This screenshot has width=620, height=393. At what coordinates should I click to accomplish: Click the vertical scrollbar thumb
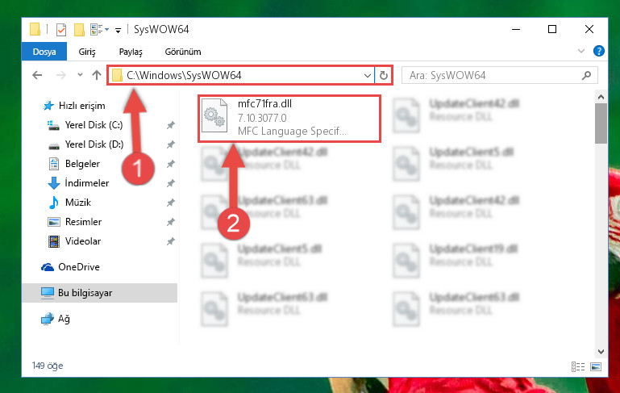[601, 123]
